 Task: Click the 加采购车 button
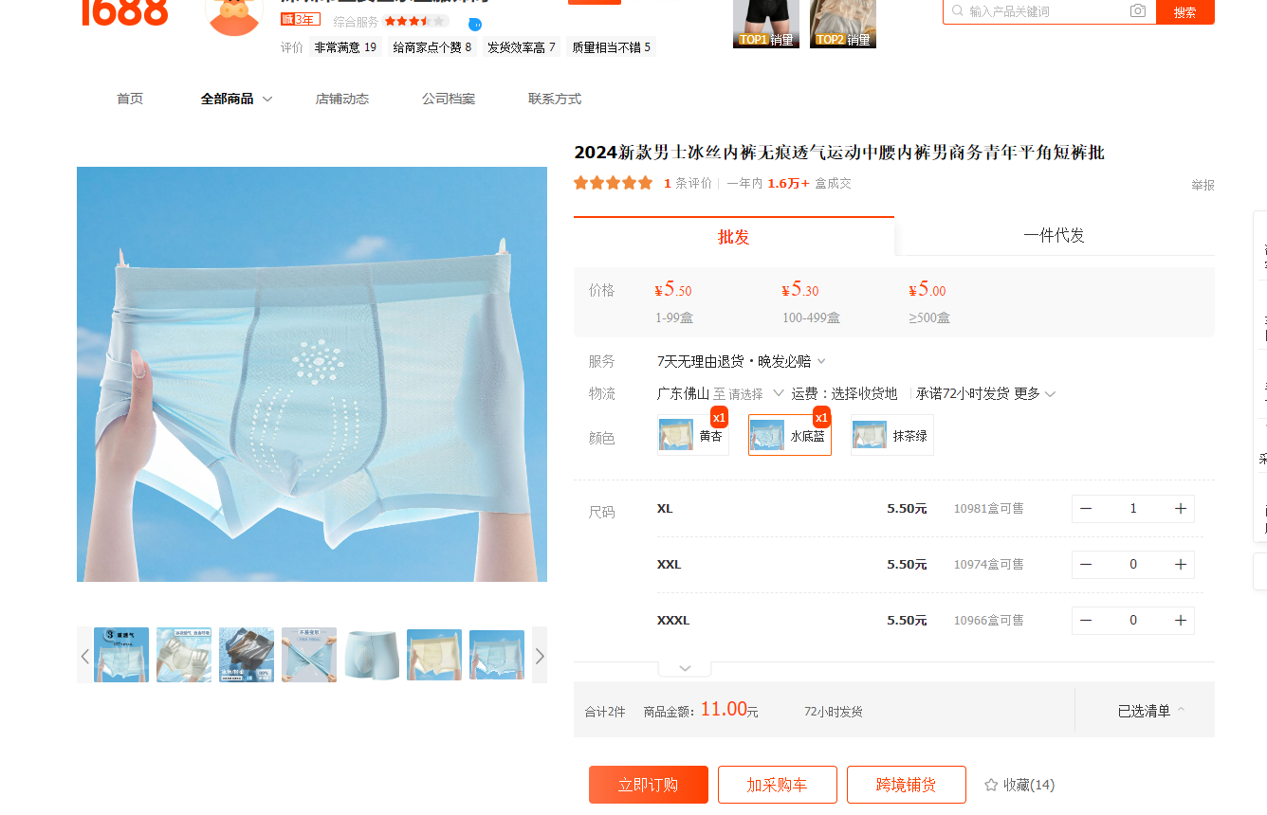point(777,785)
